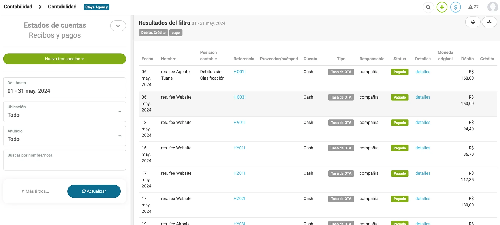The height and width of the screenshot is (225, 500).
Task: Open the alerts warning icon showing 27
Action: (473, 7)
